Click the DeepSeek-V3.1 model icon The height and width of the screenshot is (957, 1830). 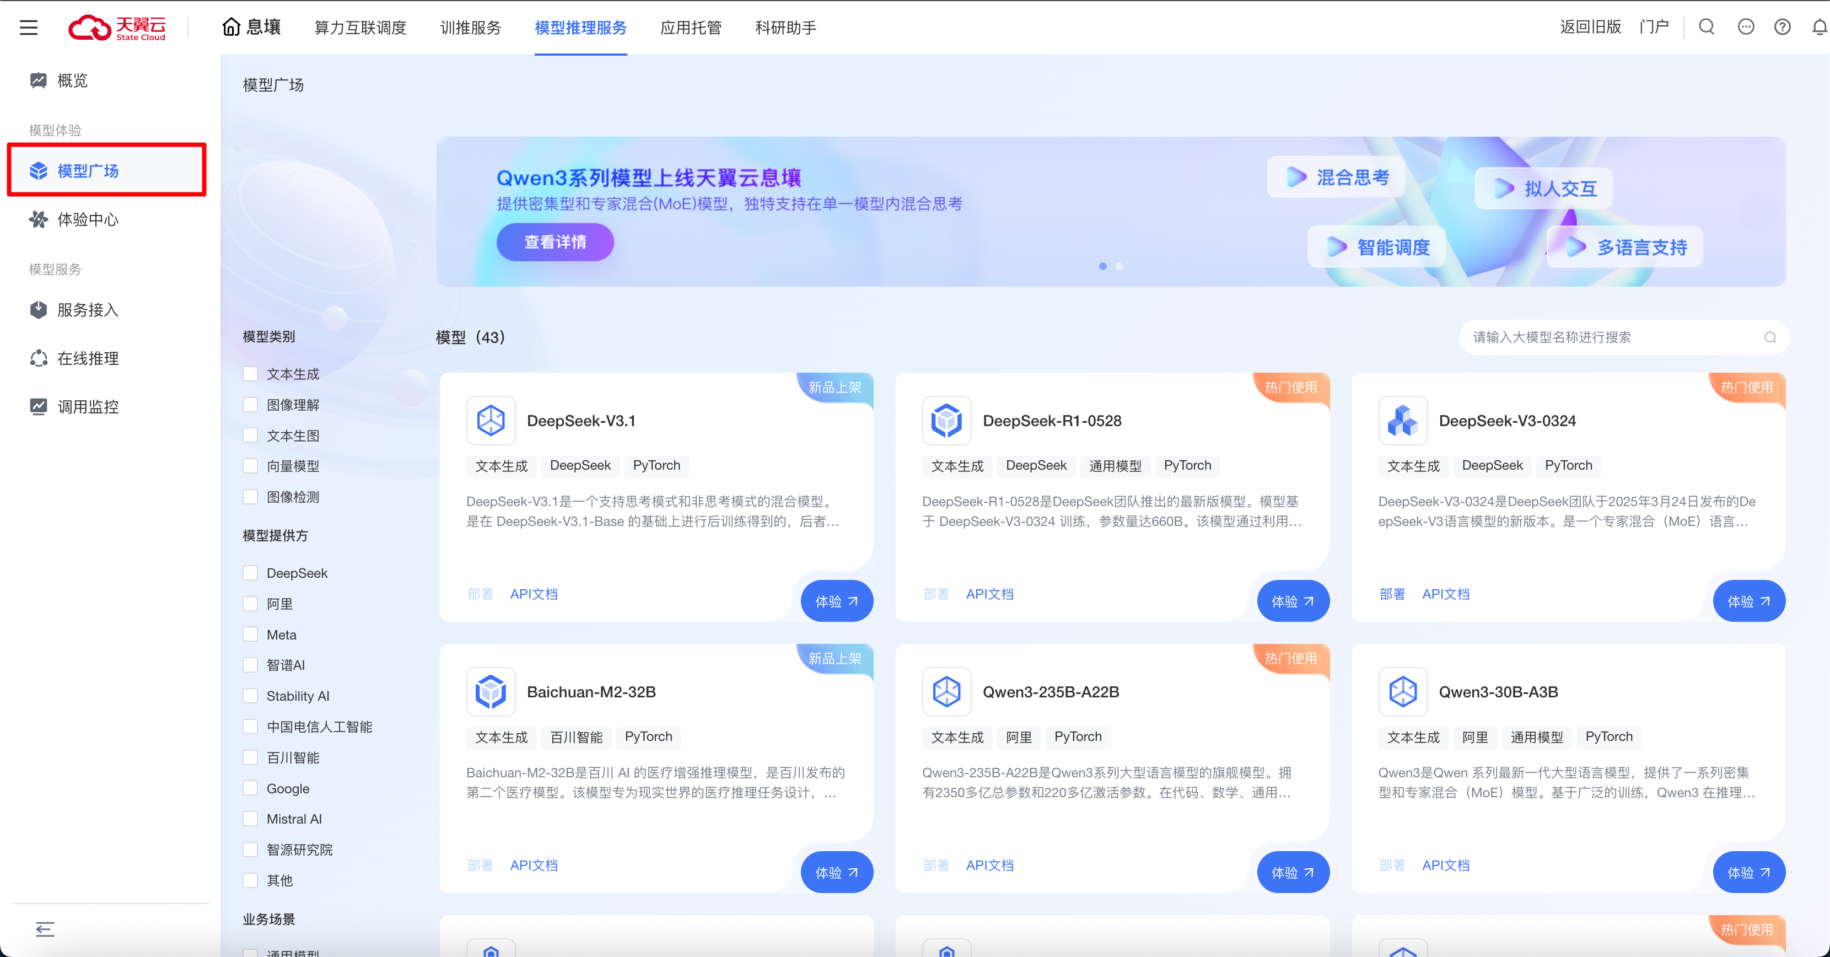coord(490,421)
